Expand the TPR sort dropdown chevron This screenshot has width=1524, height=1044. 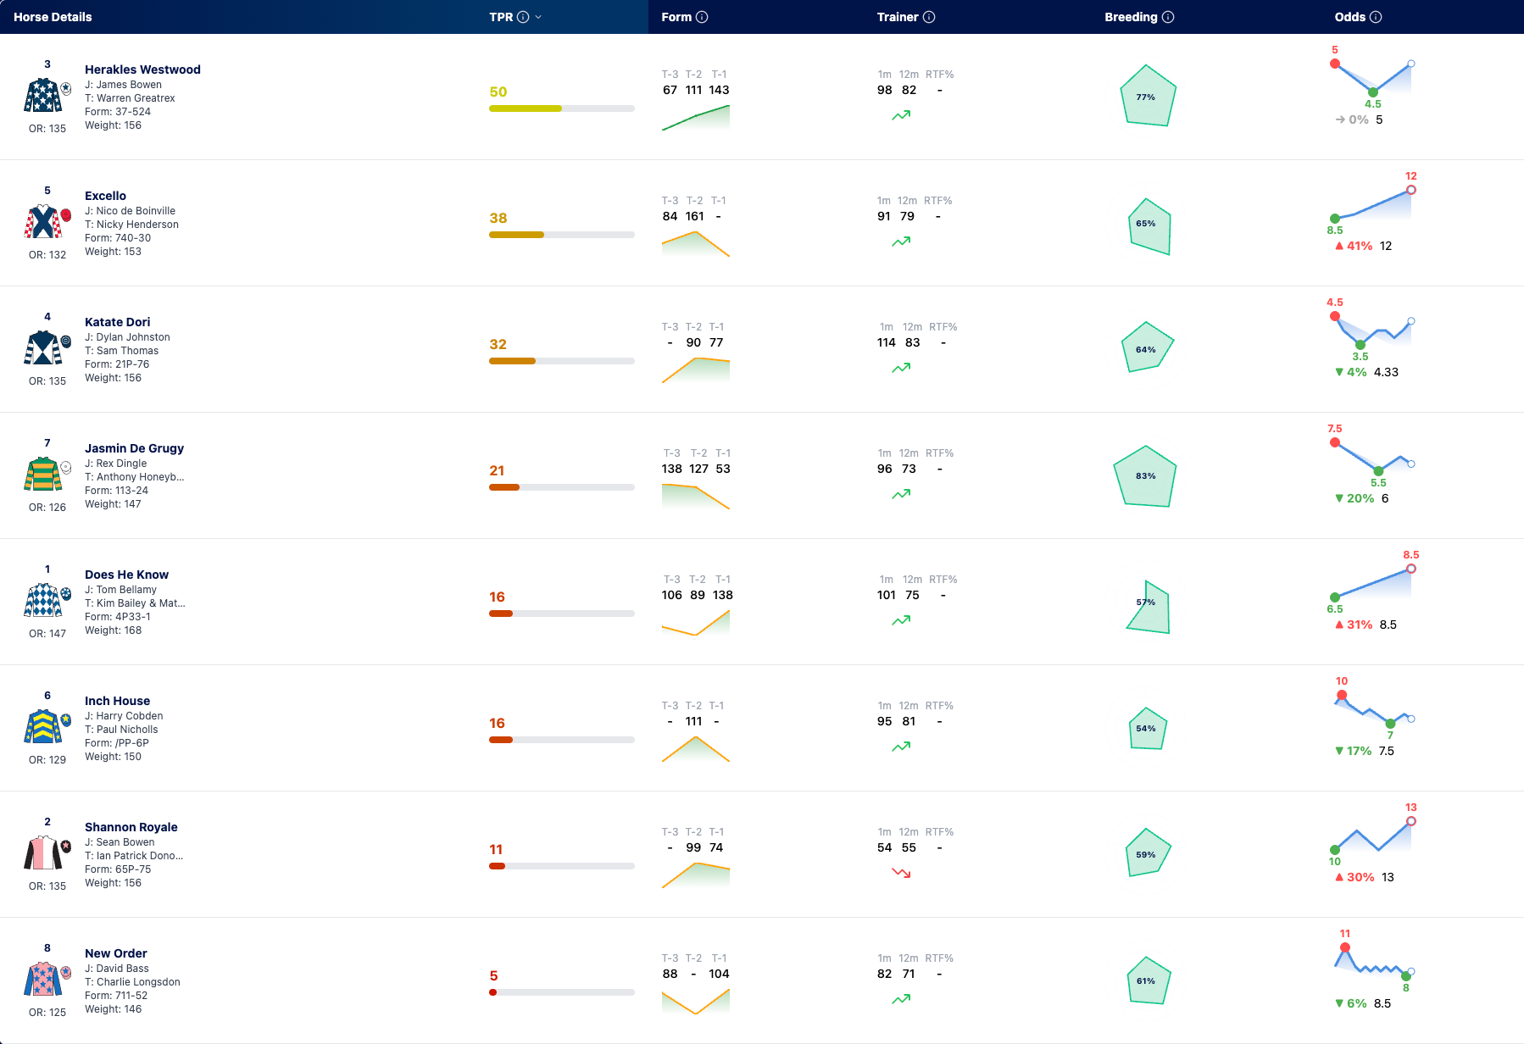point(538,17)
